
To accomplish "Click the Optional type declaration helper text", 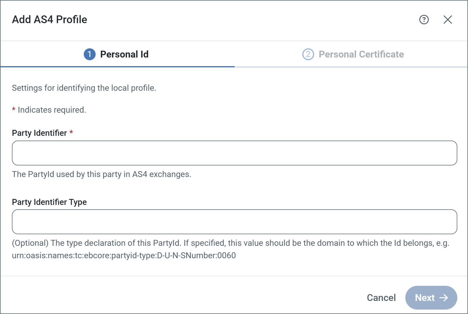I will tap(230, 243).
